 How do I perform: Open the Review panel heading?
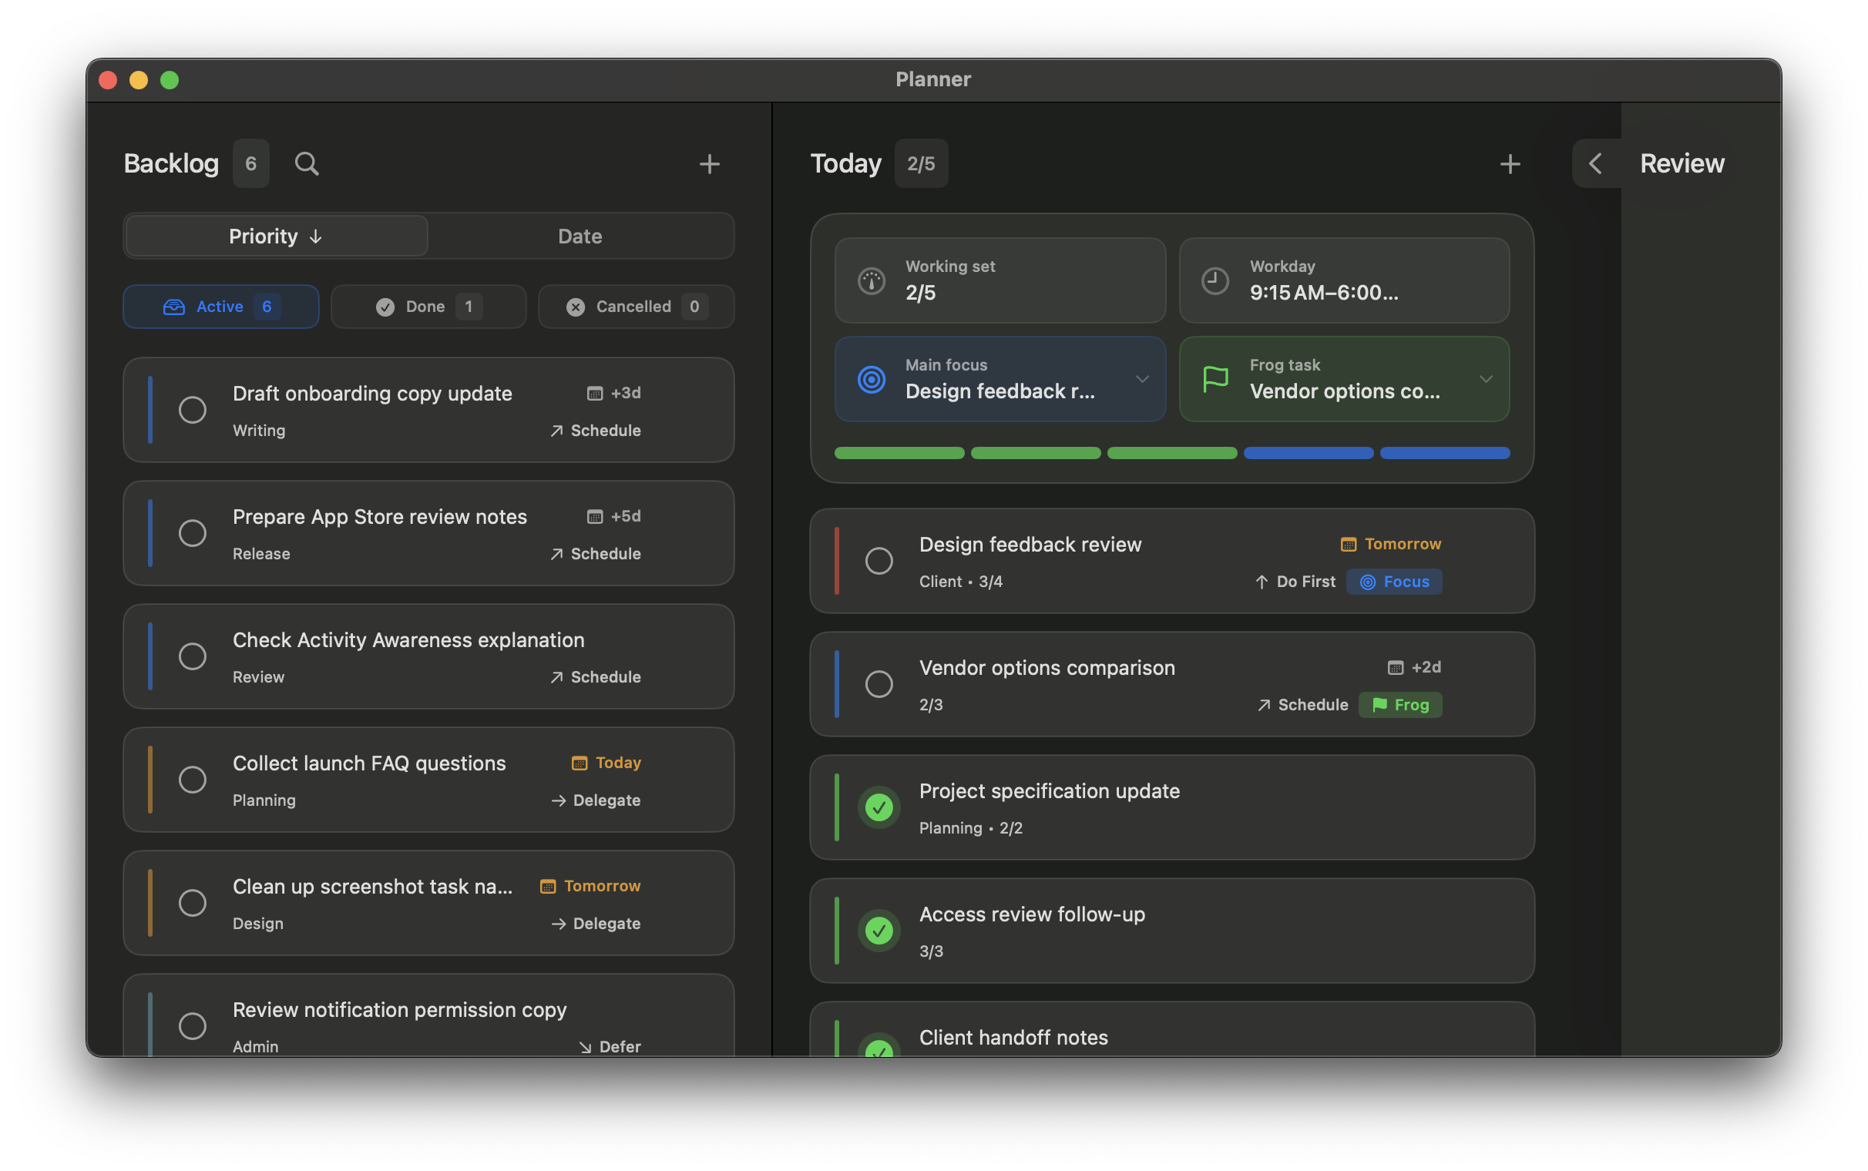pyautogui.click(x=1682, y=163)
